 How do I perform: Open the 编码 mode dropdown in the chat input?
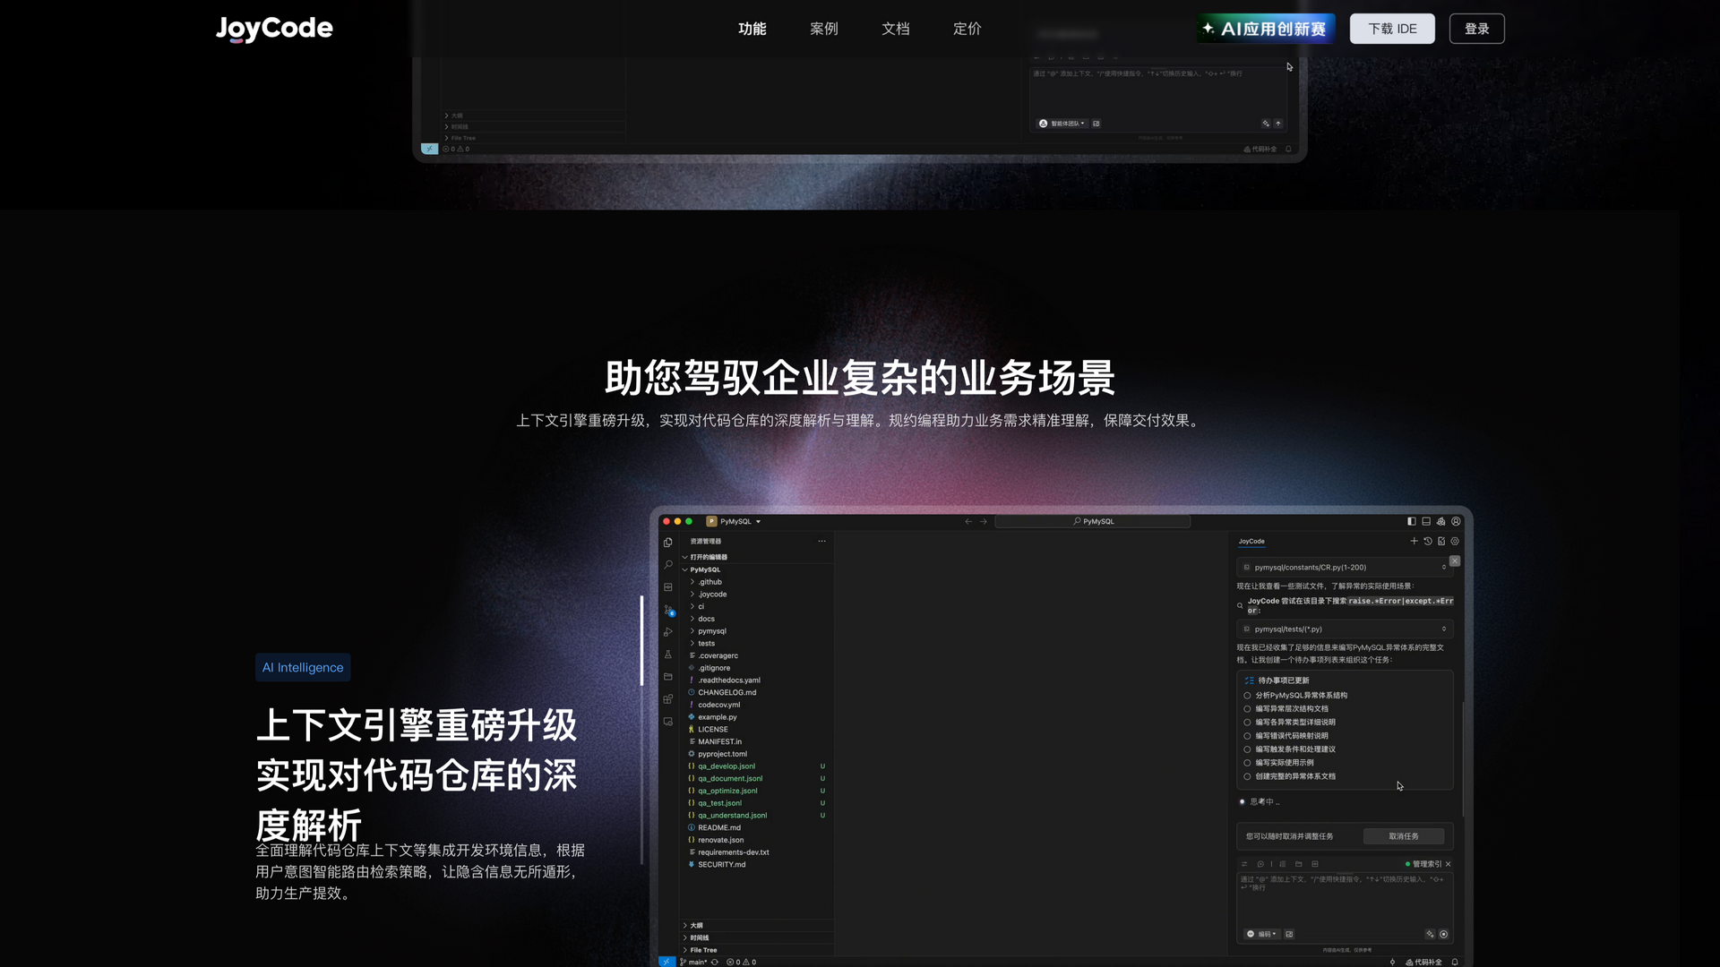[1262, 934]
